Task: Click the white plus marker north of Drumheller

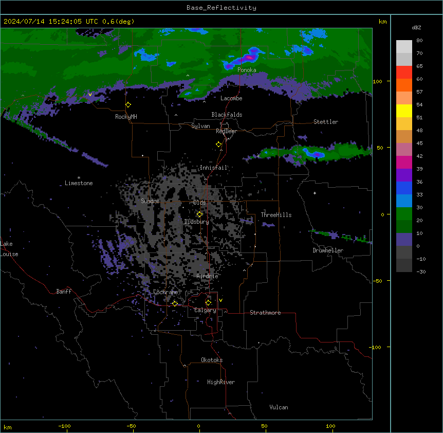Action: 315,193
